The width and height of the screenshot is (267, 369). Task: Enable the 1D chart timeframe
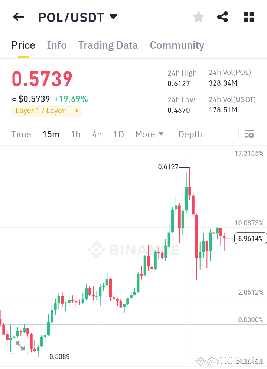pos(118,134)
